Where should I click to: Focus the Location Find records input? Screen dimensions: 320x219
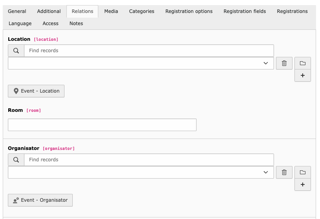coord(149,51)
